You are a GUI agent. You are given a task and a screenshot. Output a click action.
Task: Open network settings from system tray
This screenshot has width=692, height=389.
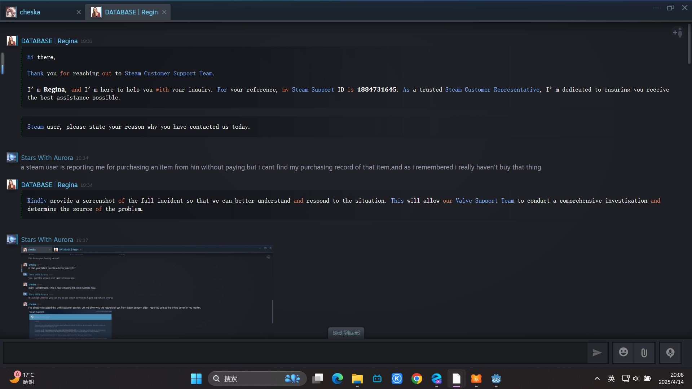626,379
